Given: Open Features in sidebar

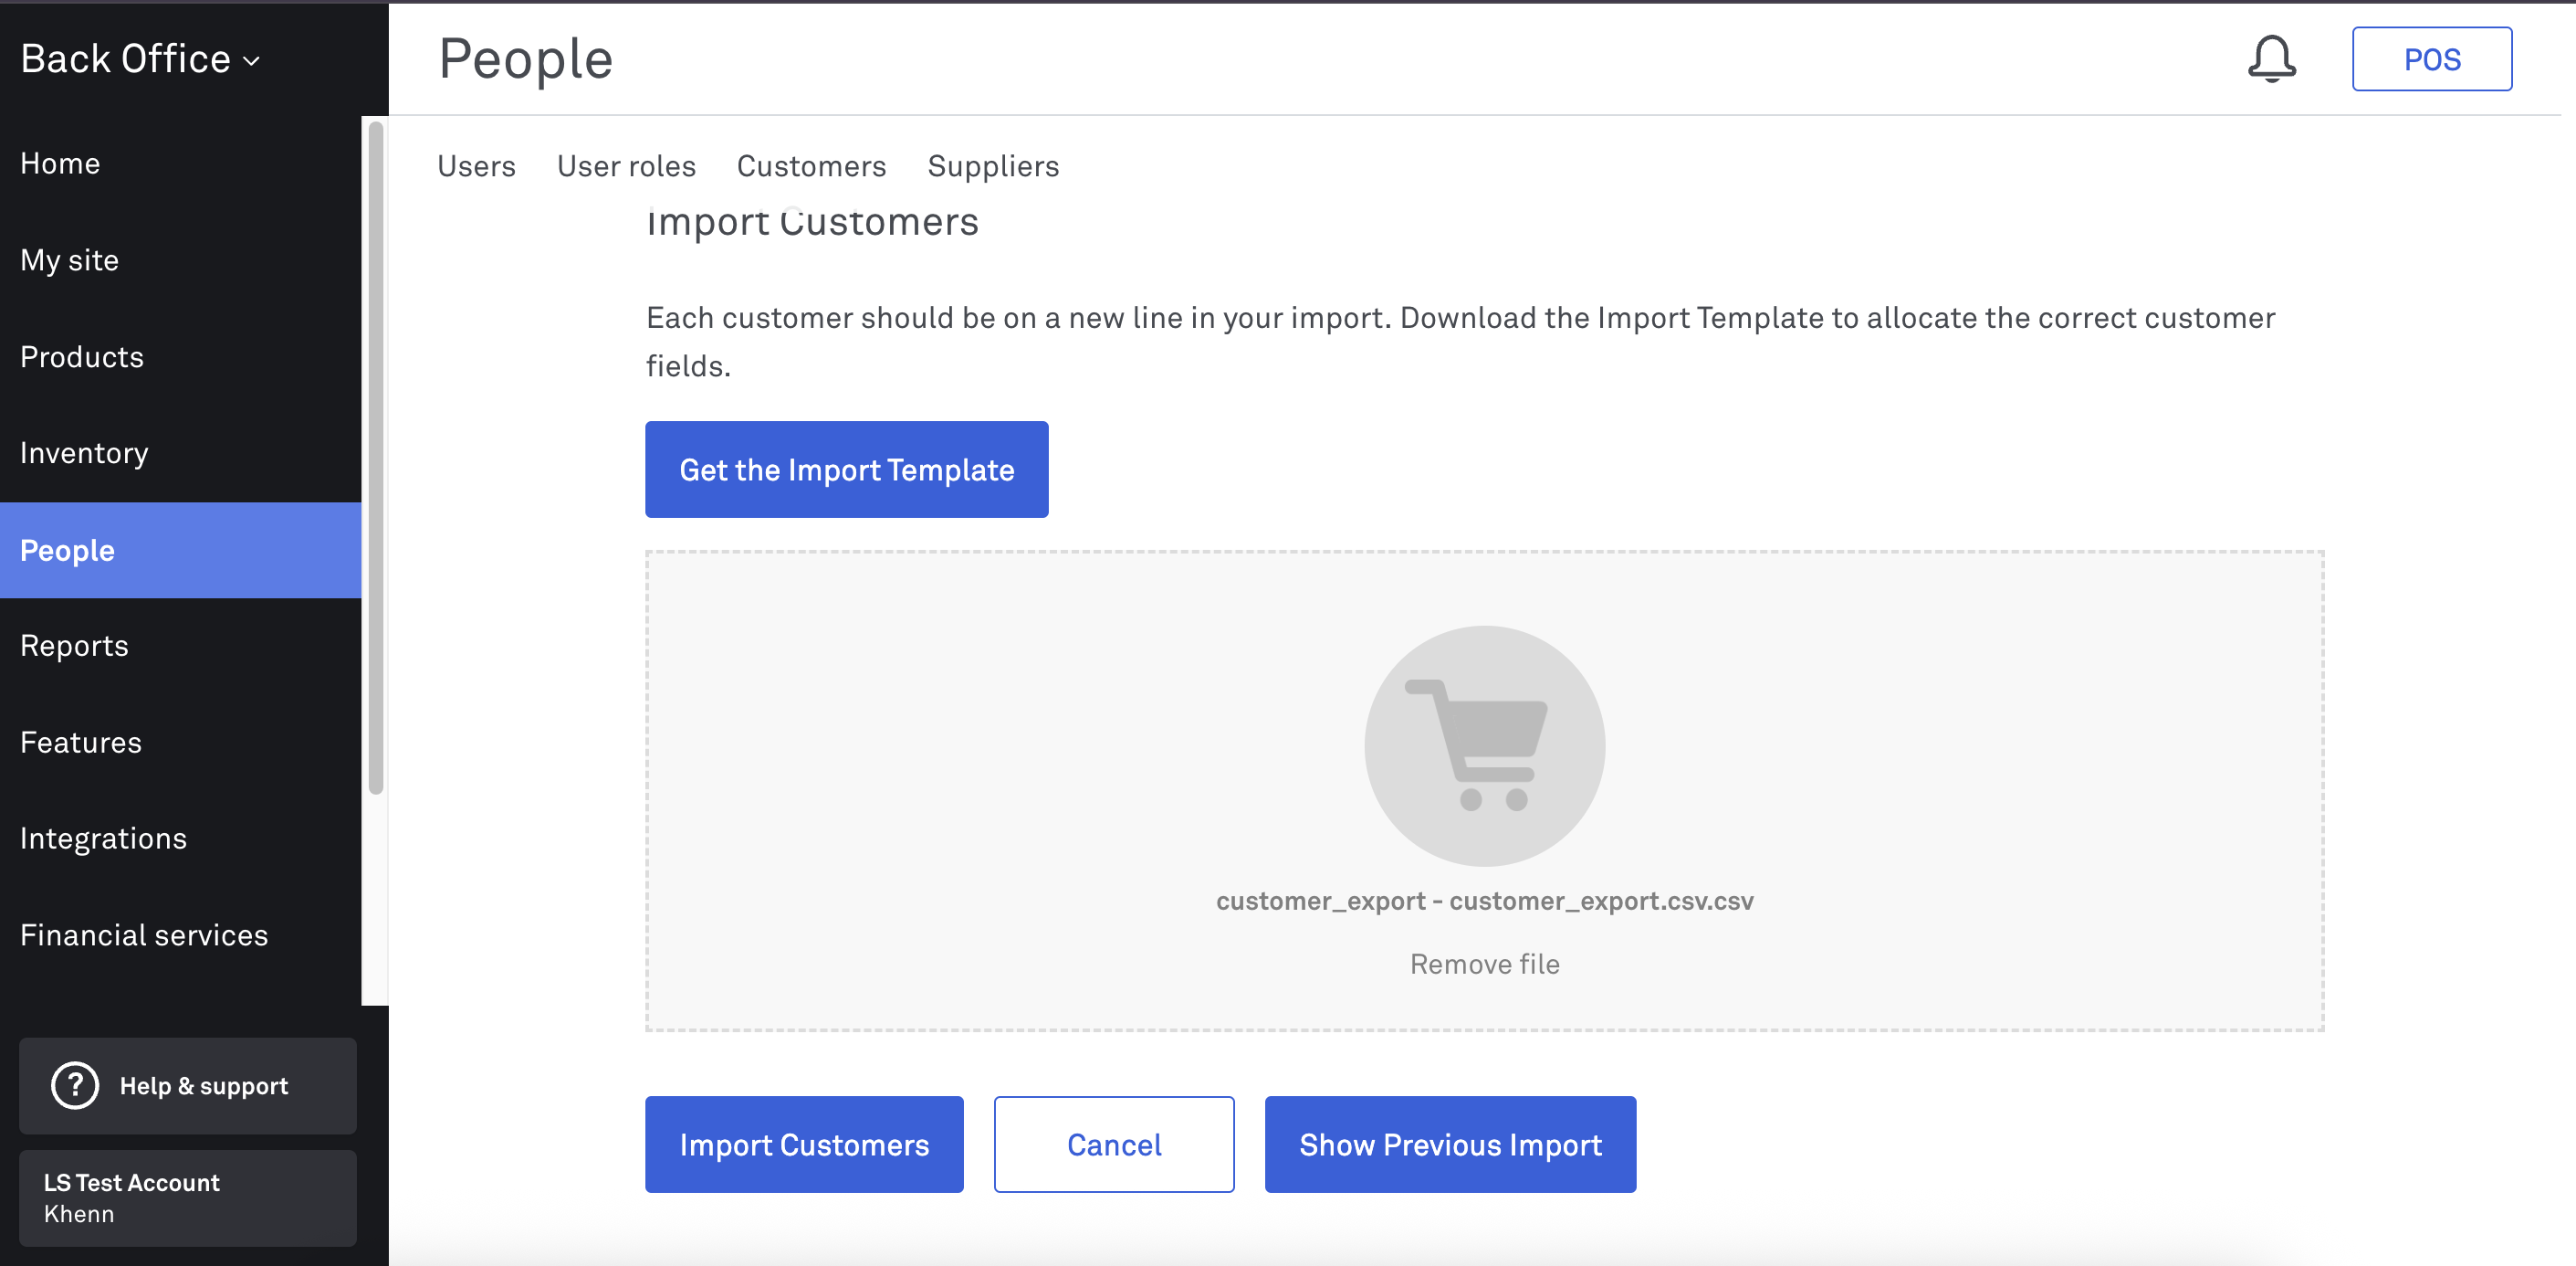Looking at the screenshot, I should 180,743.
